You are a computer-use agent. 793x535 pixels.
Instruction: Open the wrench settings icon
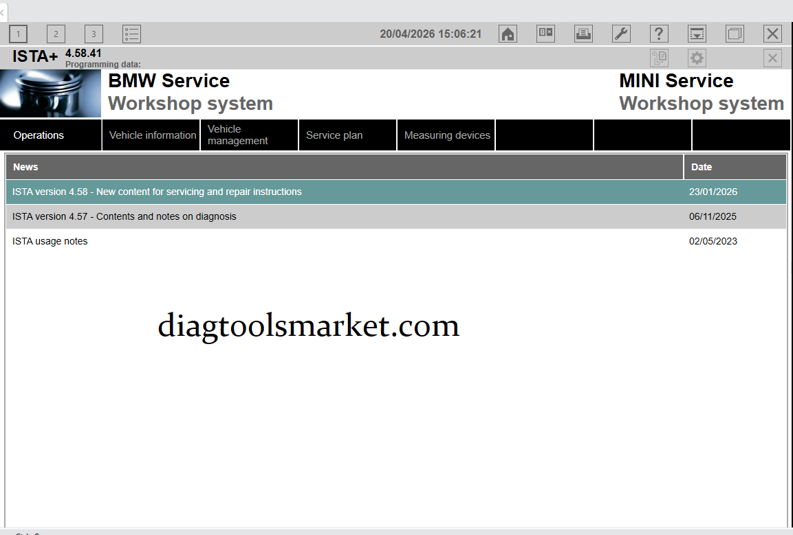pyautogui.click(x=621, y=34)
